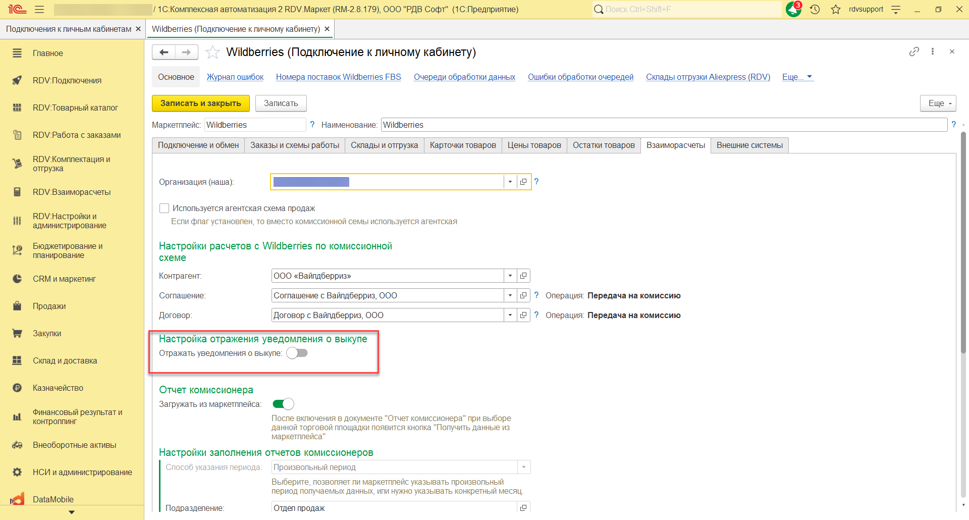Switch to Остатки товаров tab
The image size is (969, 520).
(604, 145)
